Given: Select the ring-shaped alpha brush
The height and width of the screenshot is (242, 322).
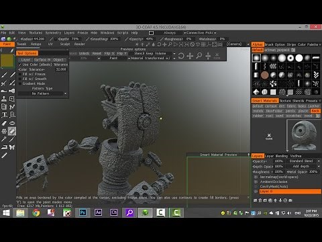Looking at the screenshot, I should point(290,58).
